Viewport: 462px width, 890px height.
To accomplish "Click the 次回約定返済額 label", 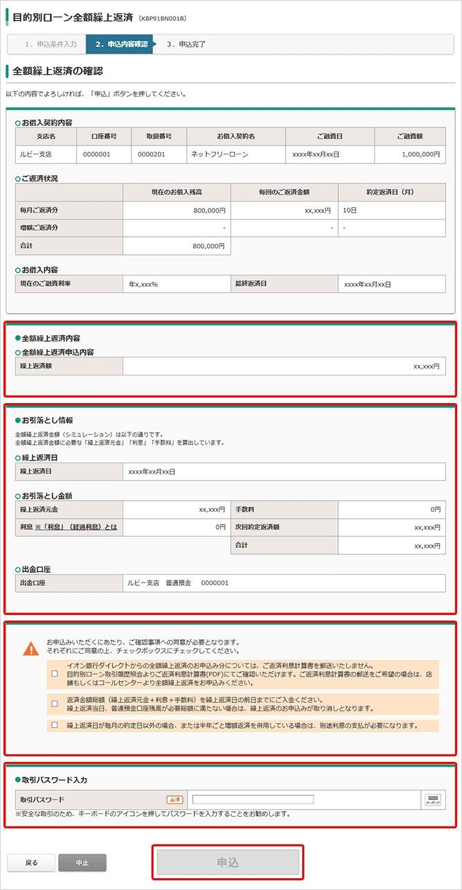I will click(284, 527).
